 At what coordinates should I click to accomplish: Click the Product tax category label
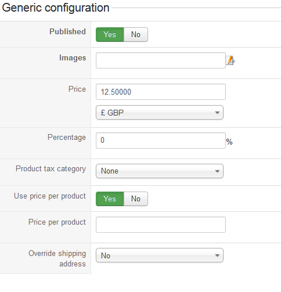click(51, 169)
